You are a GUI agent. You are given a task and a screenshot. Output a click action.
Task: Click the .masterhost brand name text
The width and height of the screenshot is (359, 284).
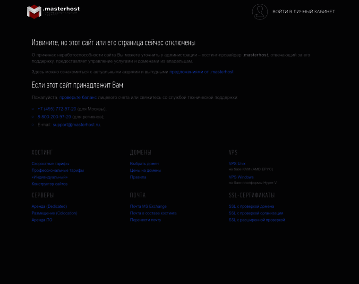click(x=61, y=9)
